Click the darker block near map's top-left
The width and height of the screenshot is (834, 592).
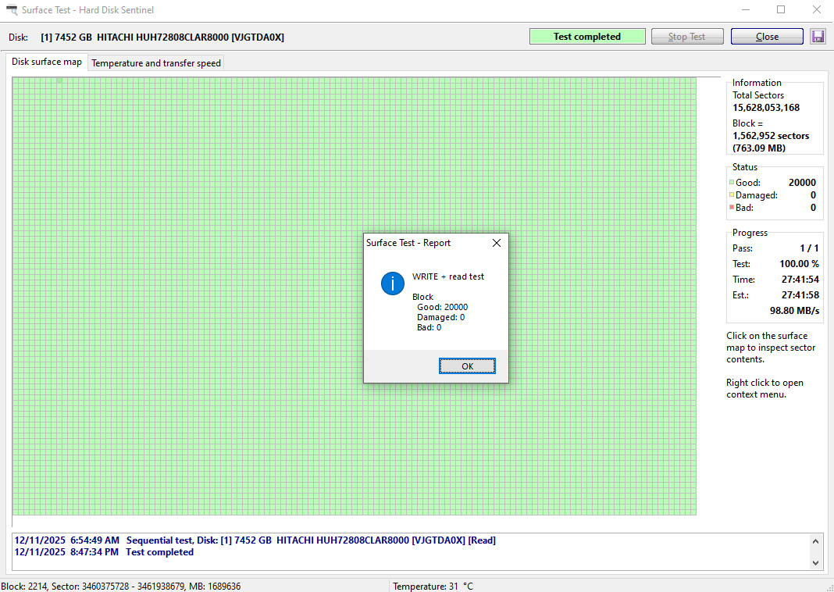click(x=59, y=81)
